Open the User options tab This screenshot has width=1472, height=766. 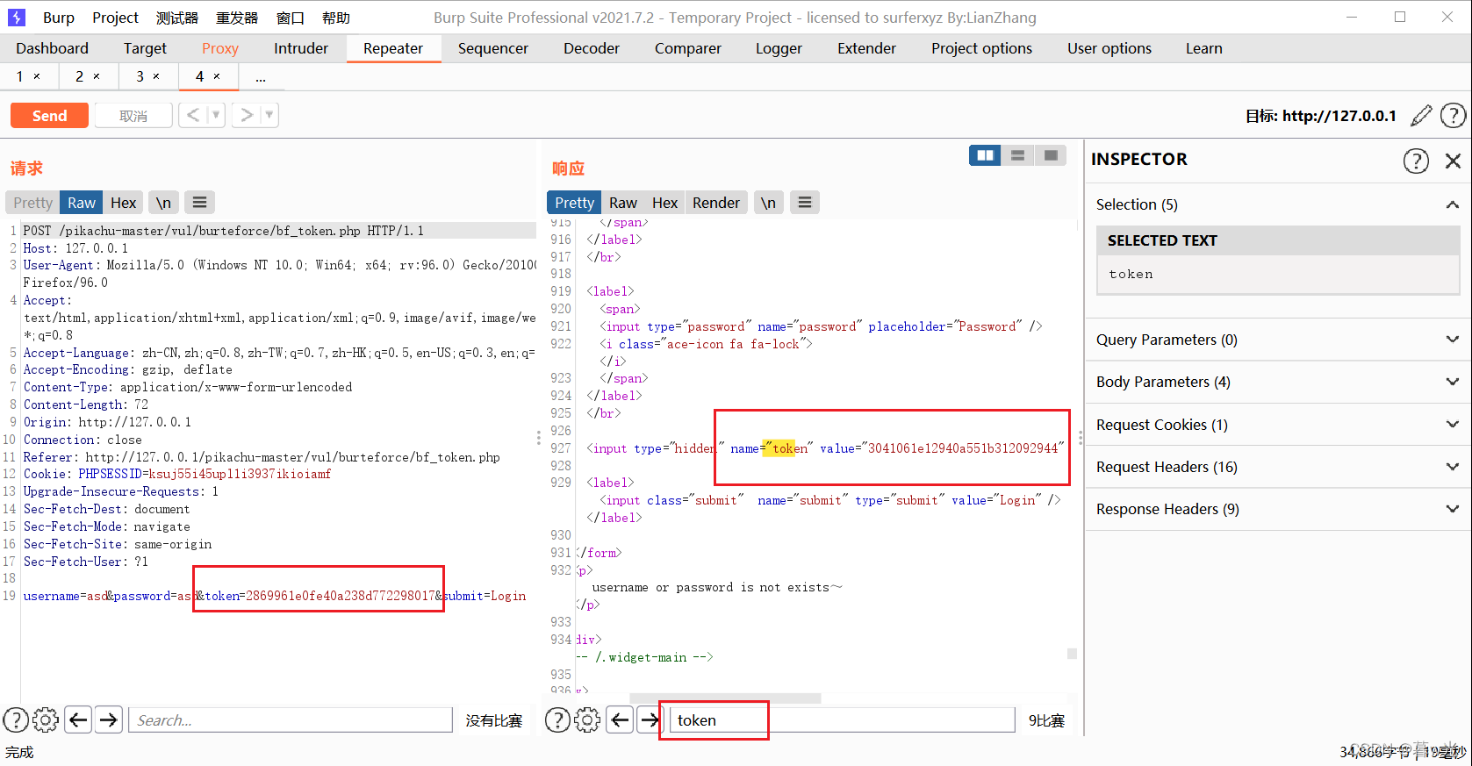1109,48
